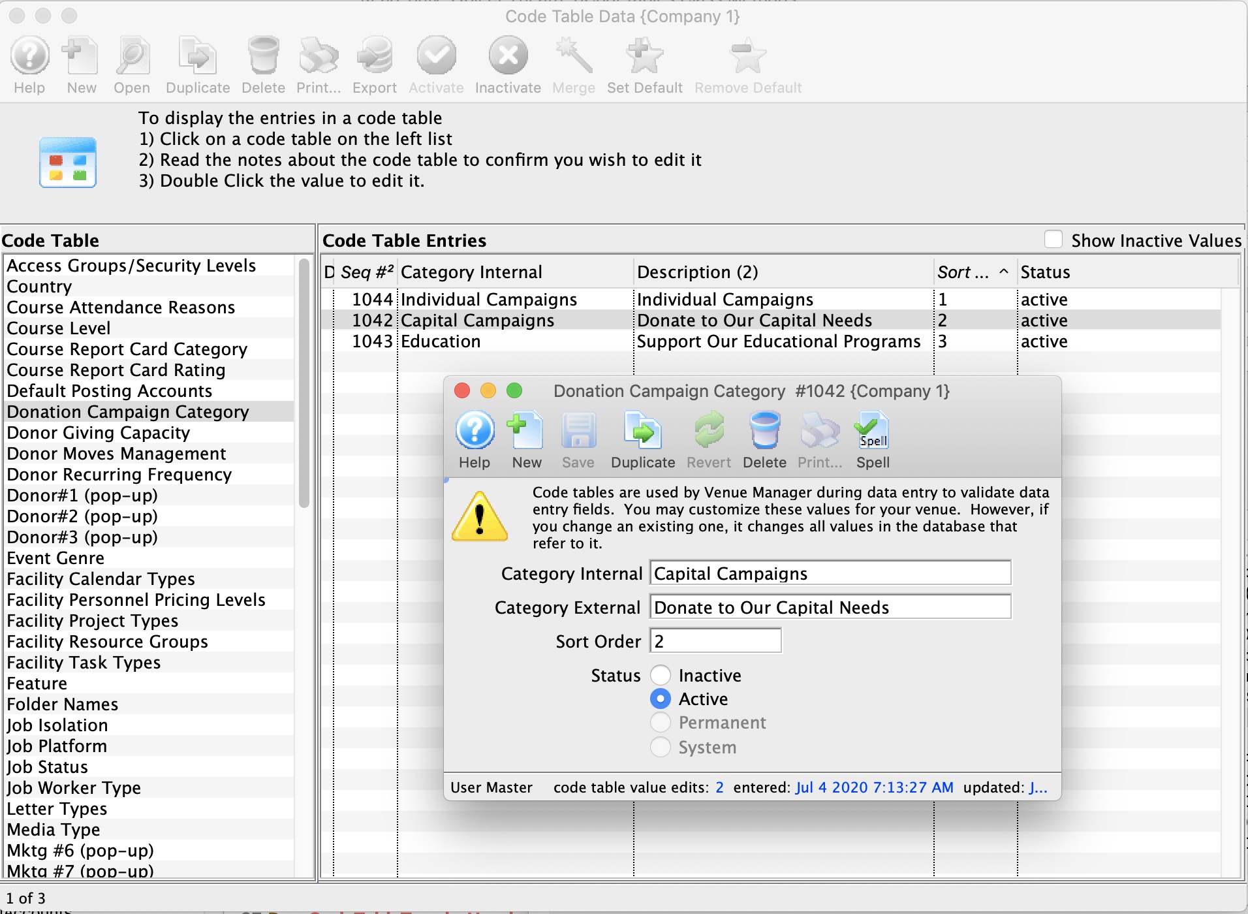
Task: Select Job Status code table
Action: 149,767
